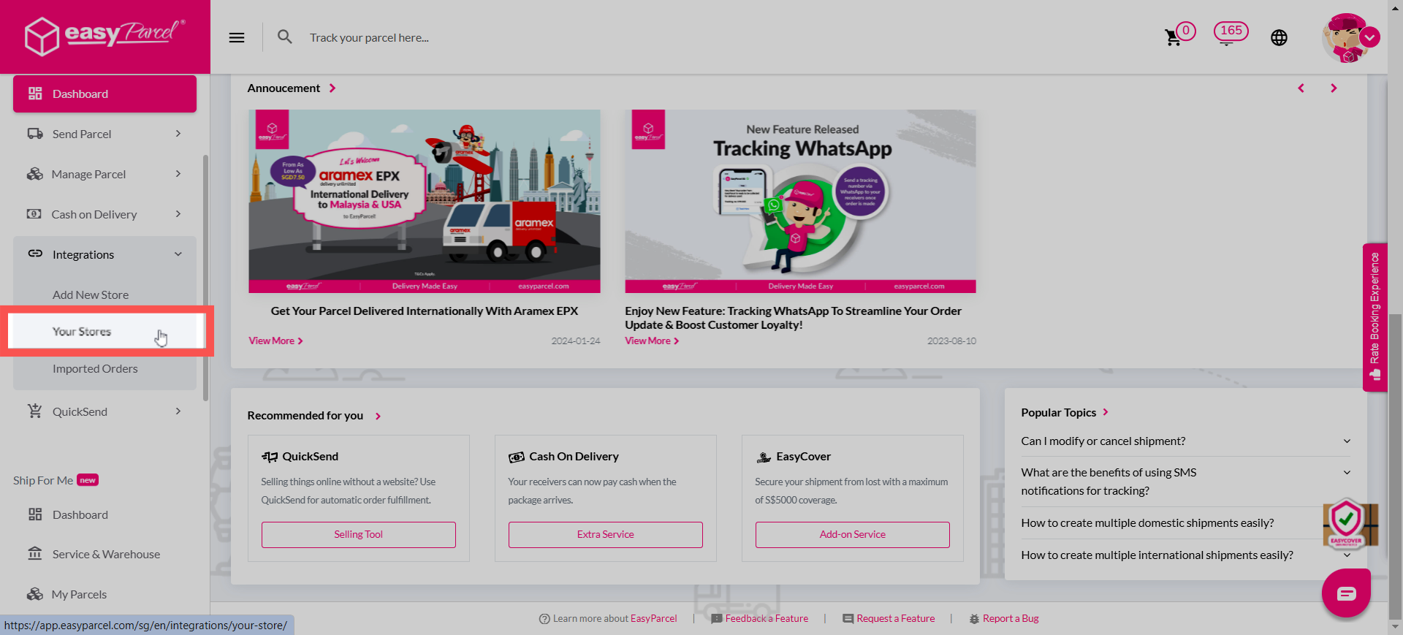Click the page vertical scrollbar
Image resolution: width=1403 pixels, height=635 pixels.
click(x=1395, y=468)
